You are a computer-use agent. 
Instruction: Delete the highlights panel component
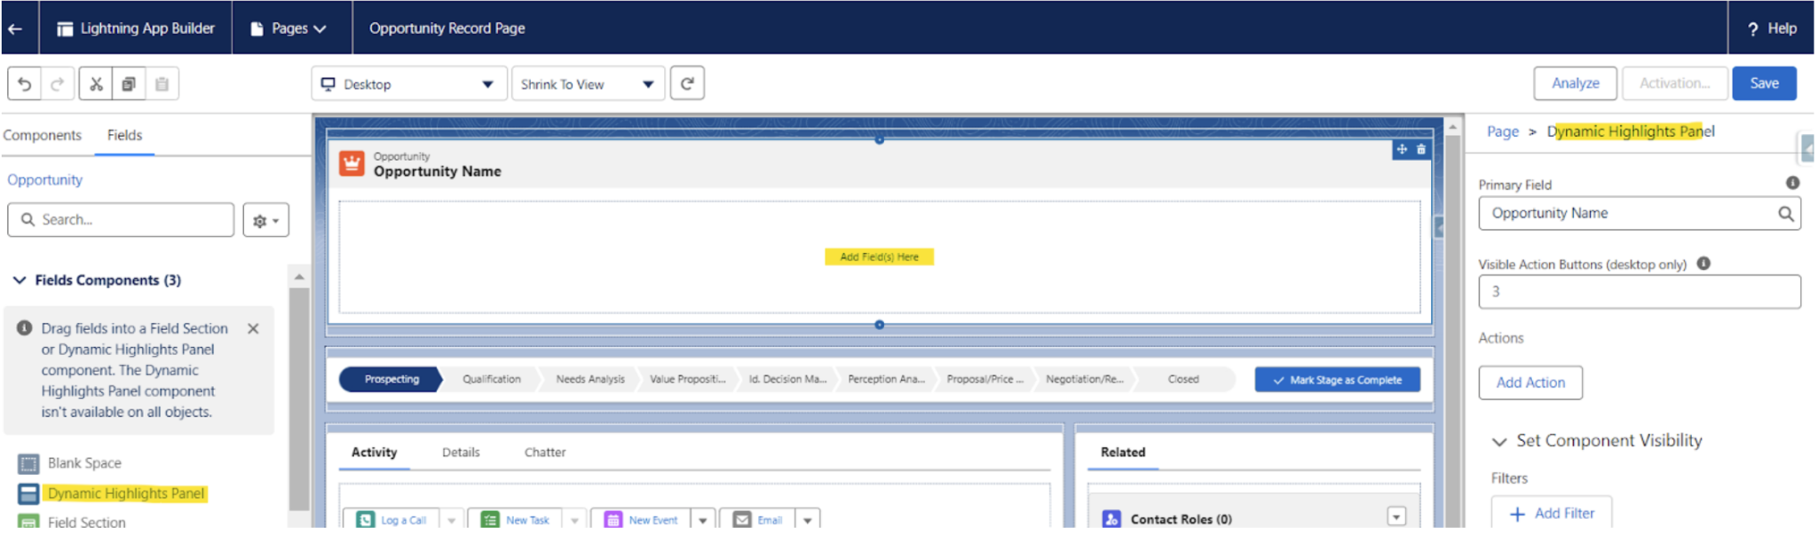point(1421,150)
